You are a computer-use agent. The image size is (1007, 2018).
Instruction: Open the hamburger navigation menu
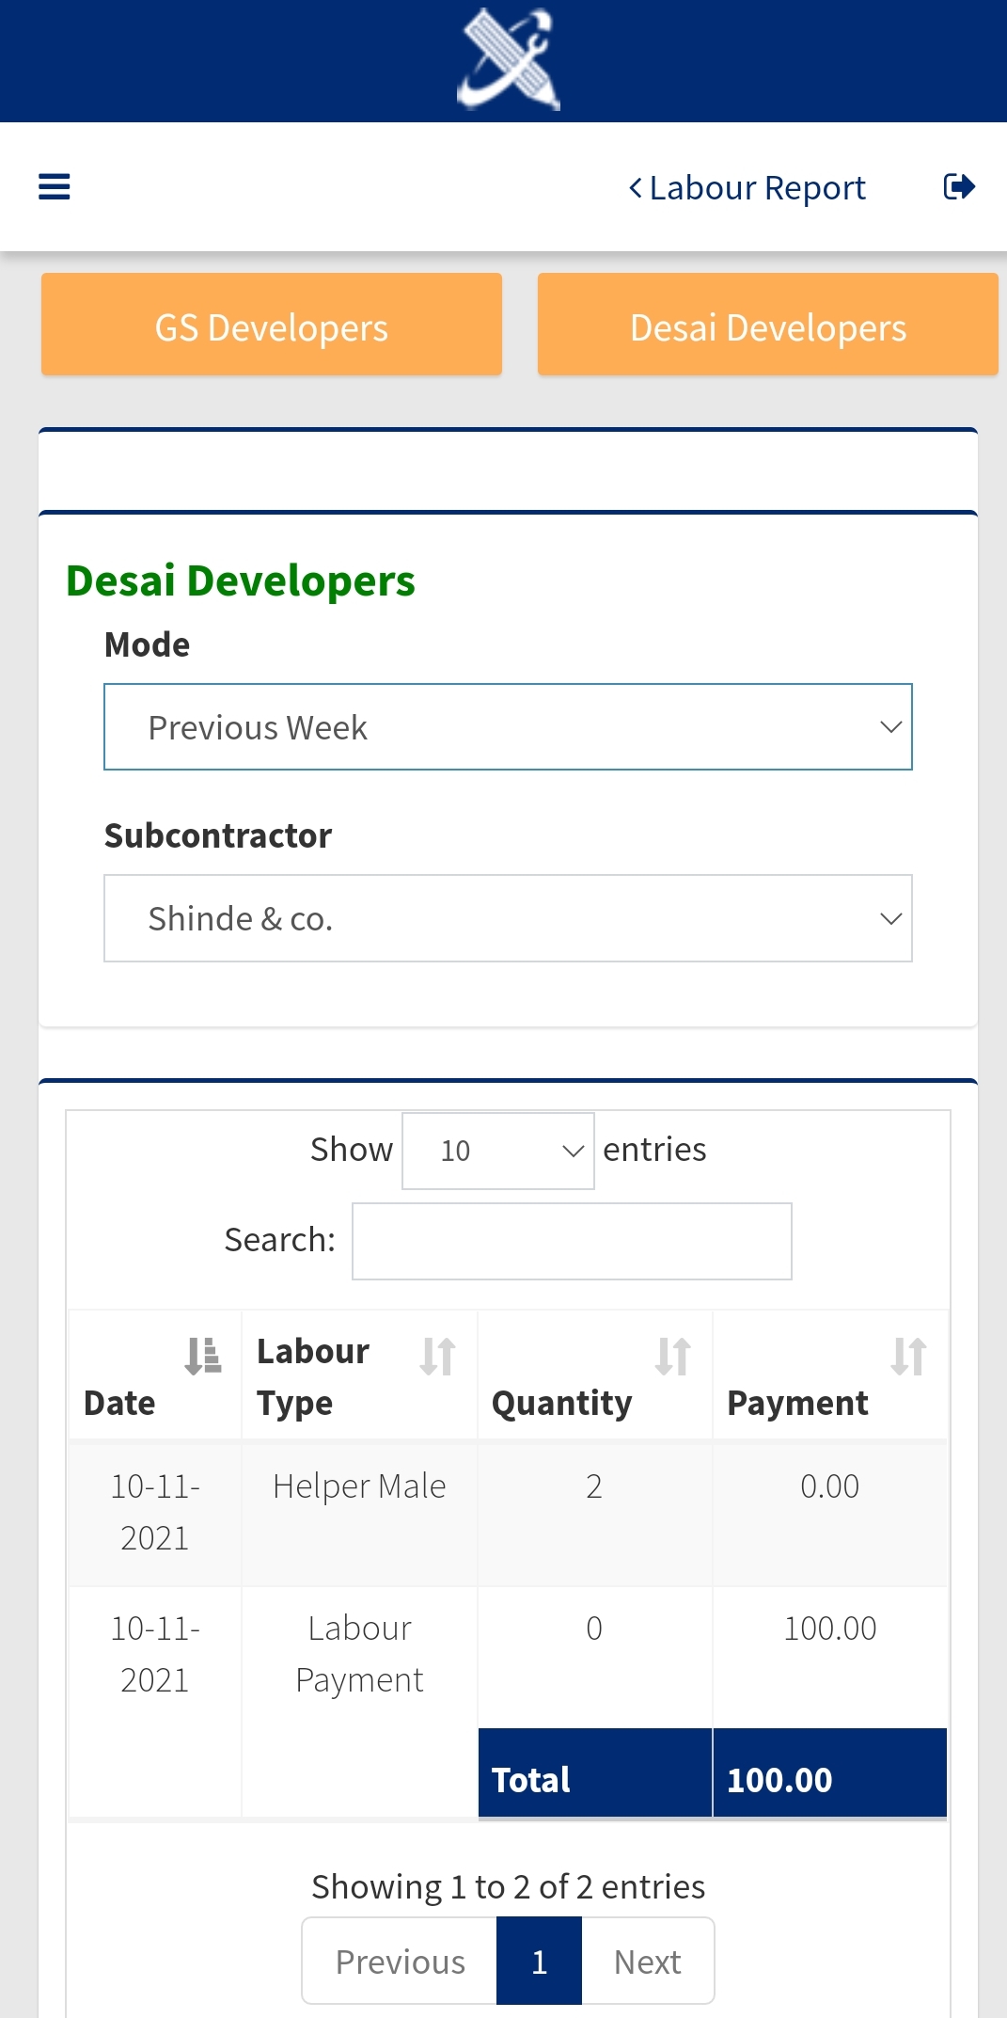[55, 186]
